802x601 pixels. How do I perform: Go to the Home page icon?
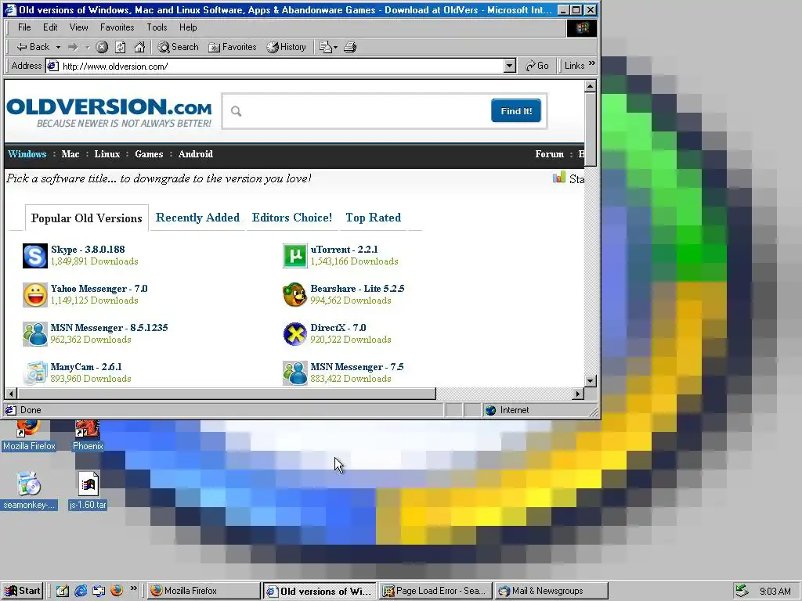139,47
